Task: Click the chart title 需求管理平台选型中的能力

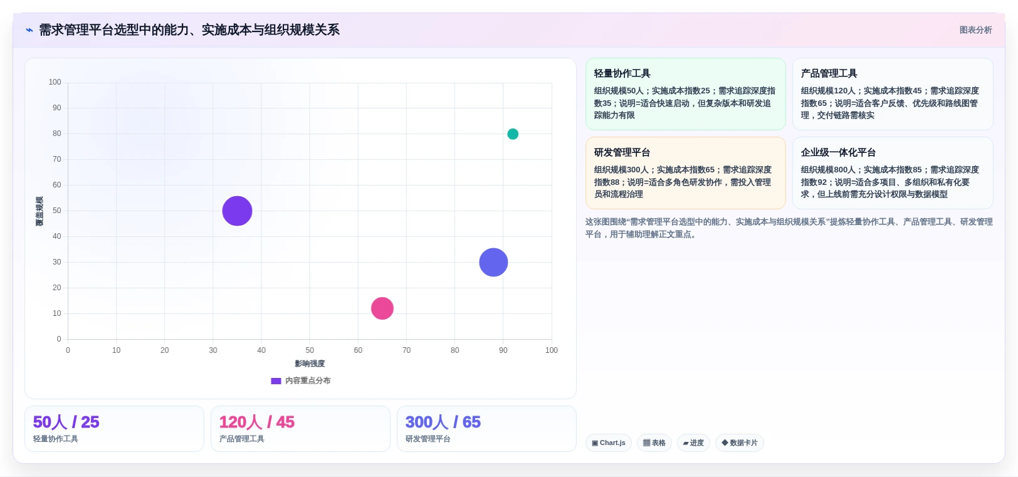Action: coord(189,30)
